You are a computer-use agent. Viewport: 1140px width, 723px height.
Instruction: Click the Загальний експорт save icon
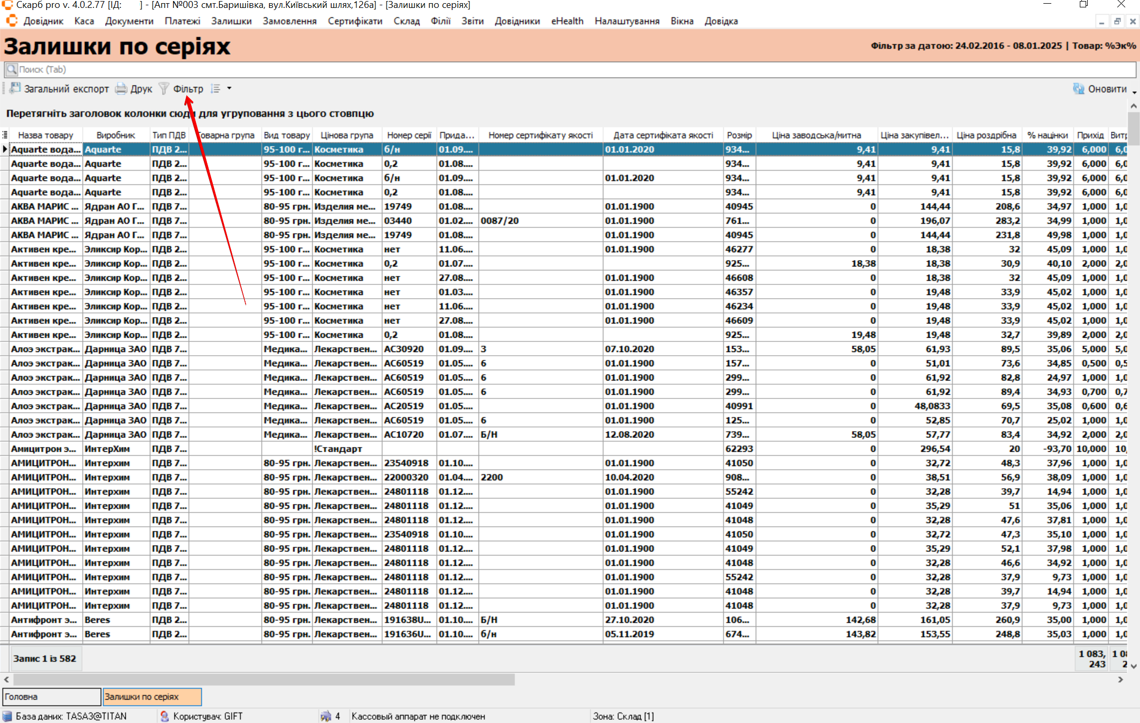point(15,88)
